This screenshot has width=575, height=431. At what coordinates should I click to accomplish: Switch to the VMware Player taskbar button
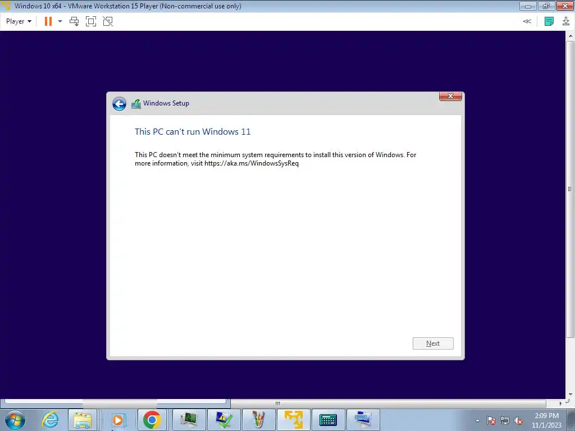point(293,420)
